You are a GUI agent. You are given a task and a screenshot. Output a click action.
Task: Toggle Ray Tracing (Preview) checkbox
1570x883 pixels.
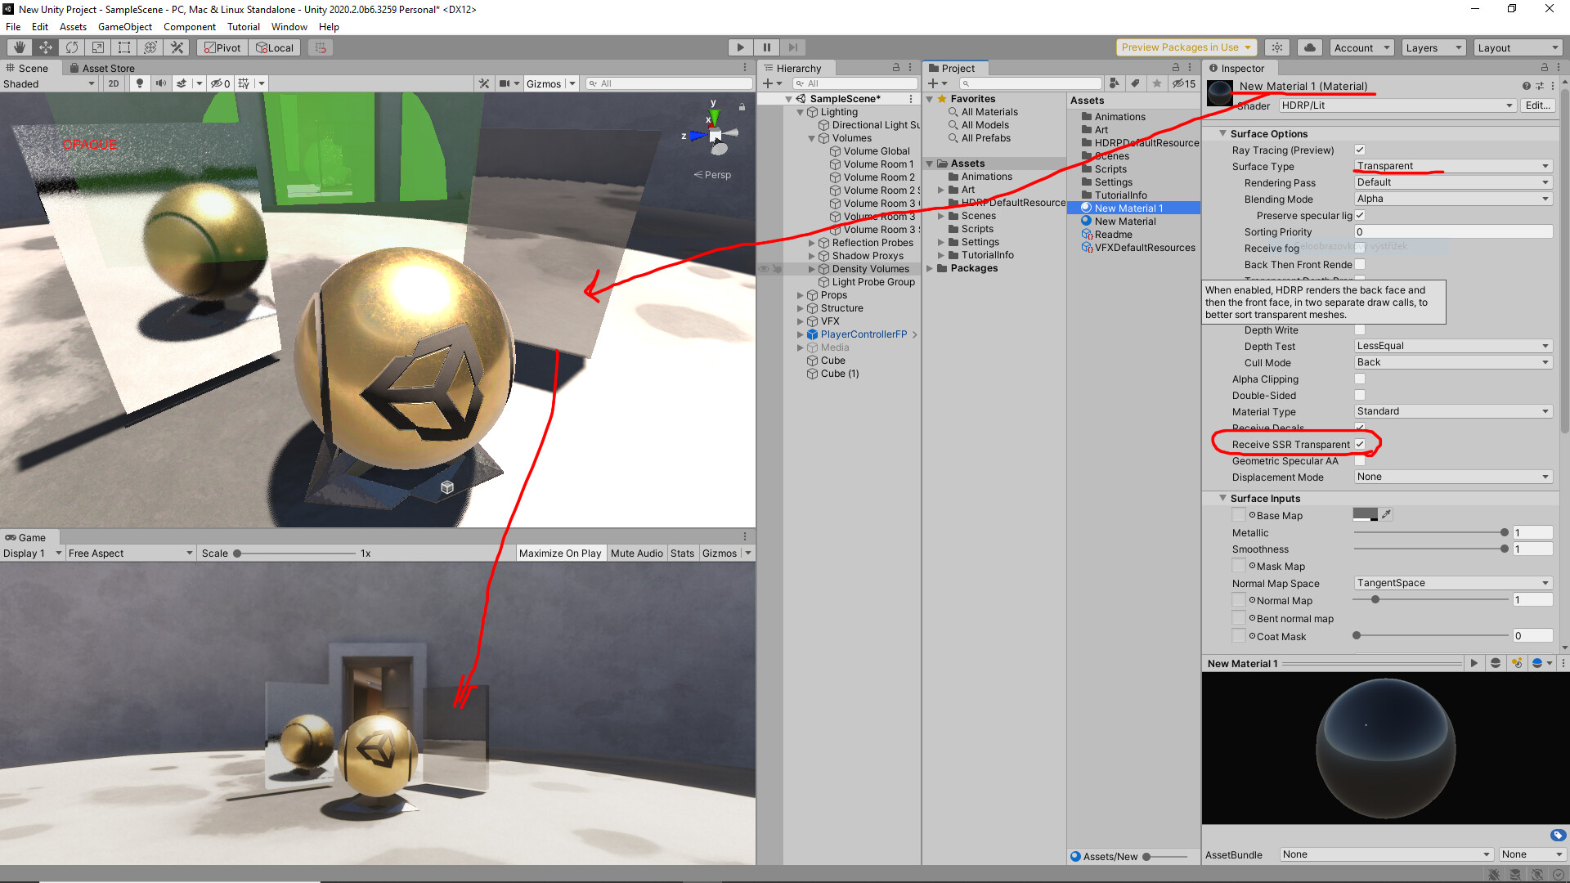pyautogui.click(x=1360, y=150)
